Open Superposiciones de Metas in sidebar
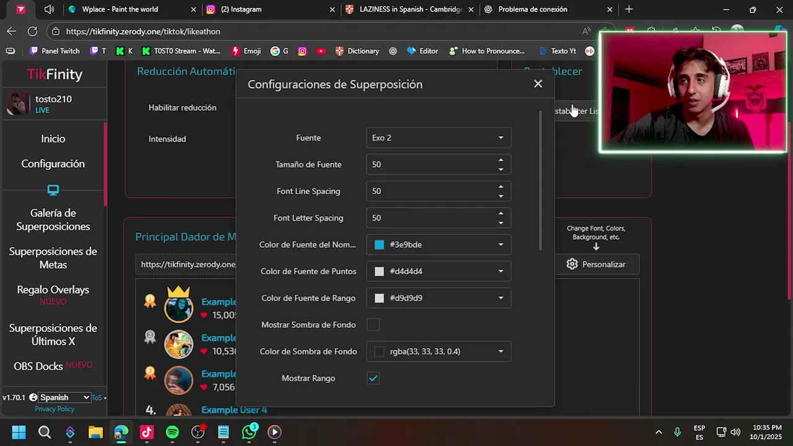 click(53, 258)
